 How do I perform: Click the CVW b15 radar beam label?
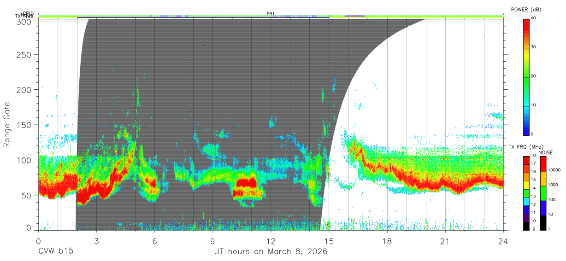tap(56, 252)
